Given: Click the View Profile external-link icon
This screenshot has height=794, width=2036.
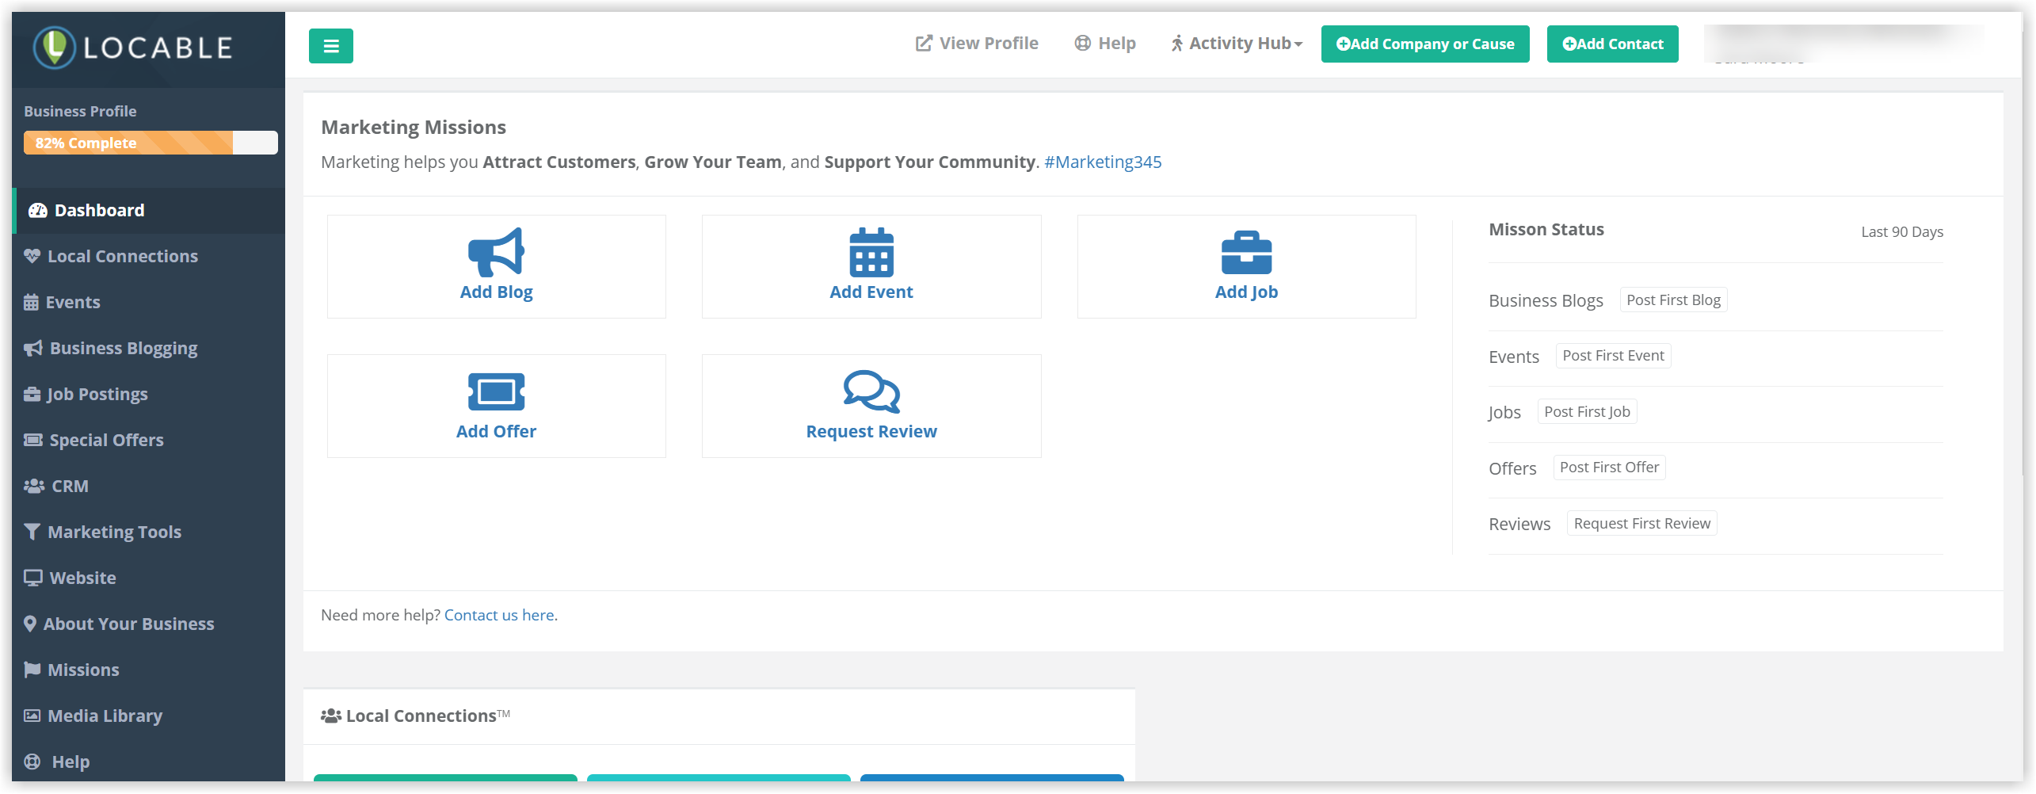Looking at the screenshot, I should (x=924, y=44).
